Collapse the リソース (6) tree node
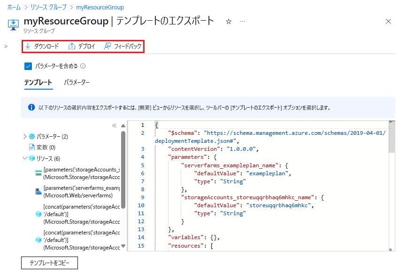399x273 pixels. pyautogui.click(x=25, y=158)
